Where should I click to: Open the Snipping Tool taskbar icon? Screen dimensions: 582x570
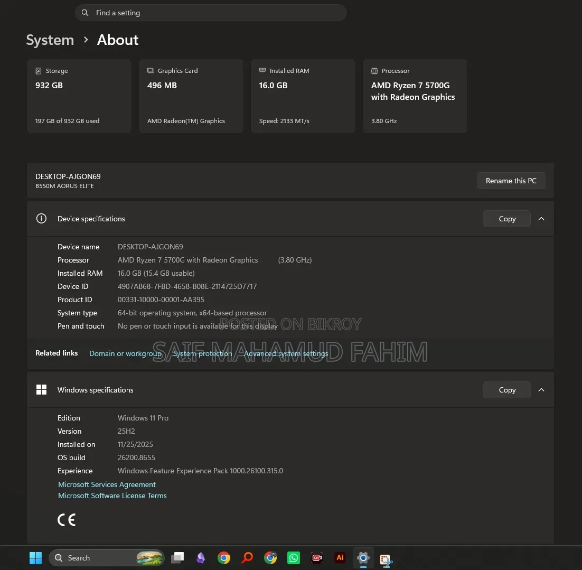pos(386,559)
